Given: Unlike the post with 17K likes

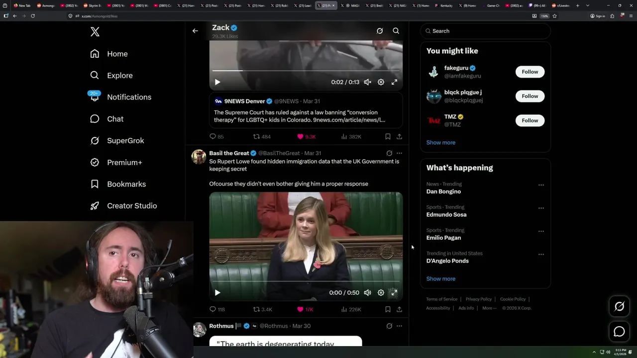Looking at the screenshot, I should [x=305, y=309].
